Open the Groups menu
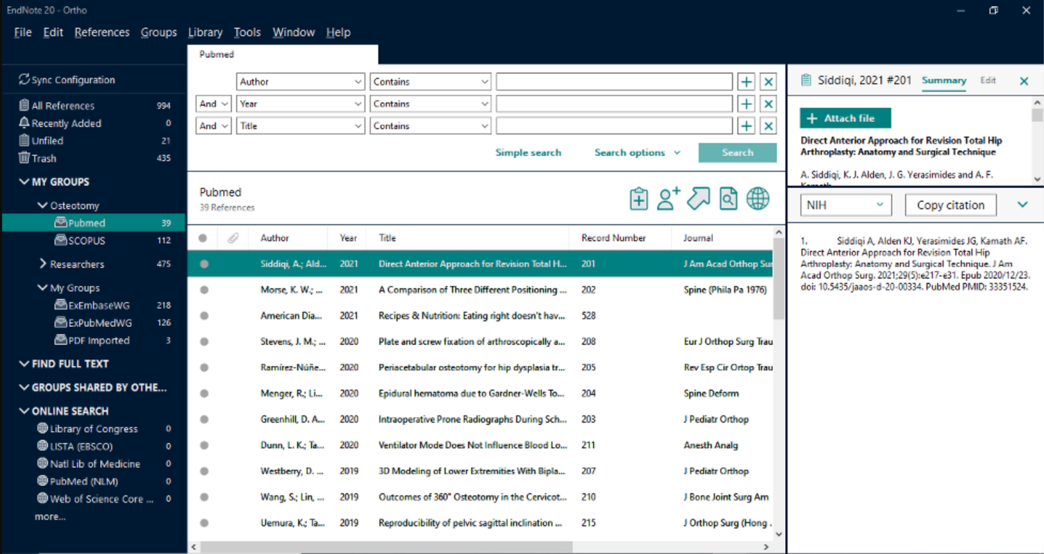 pos(158,32)
